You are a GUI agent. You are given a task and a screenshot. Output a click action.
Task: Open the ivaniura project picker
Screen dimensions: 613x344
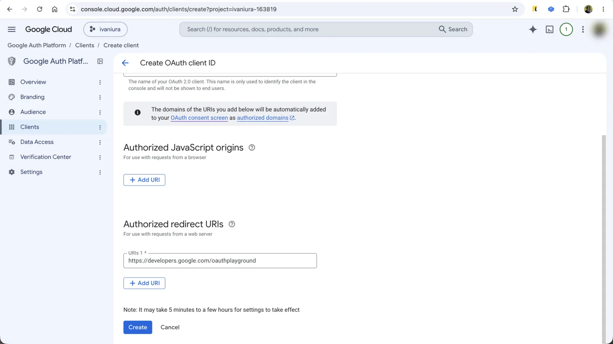click(x=105, y=29)
